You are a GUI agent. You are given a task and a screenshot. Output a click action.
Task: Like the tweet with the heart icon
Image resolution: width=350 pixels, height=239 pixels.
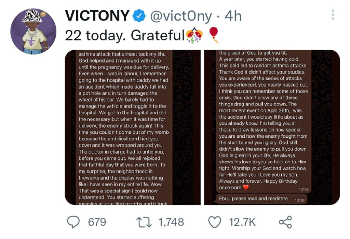pos(215,222)
